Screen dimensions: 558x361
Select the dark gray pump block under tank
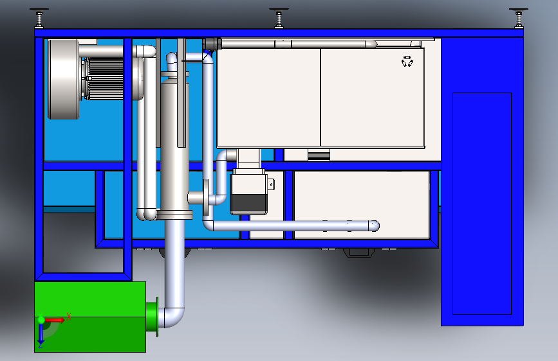(249, 203)
